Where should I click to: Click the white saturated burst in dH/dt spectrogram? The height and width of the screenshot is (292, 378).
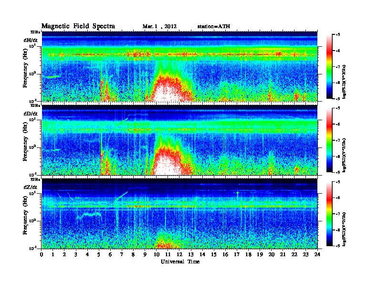pos(167,93)
